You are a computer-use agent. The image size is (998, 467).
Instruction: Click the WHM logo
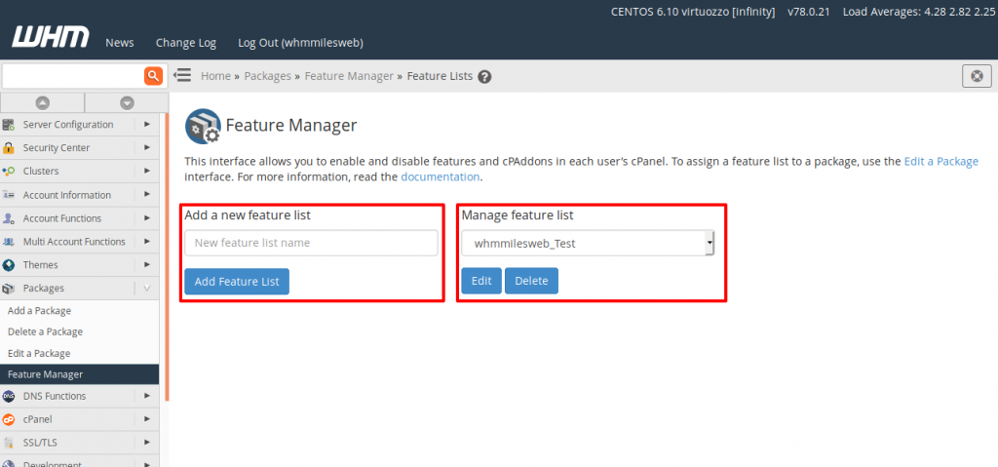(x=51, y=39)
